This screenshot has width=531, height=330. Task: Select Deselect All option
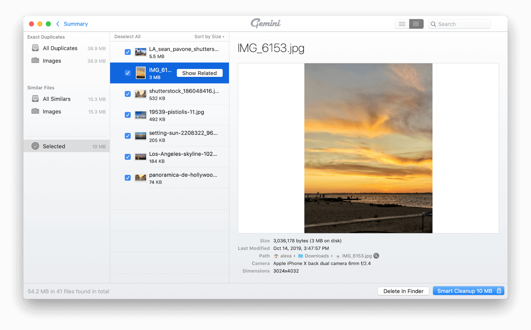[128, 36]
